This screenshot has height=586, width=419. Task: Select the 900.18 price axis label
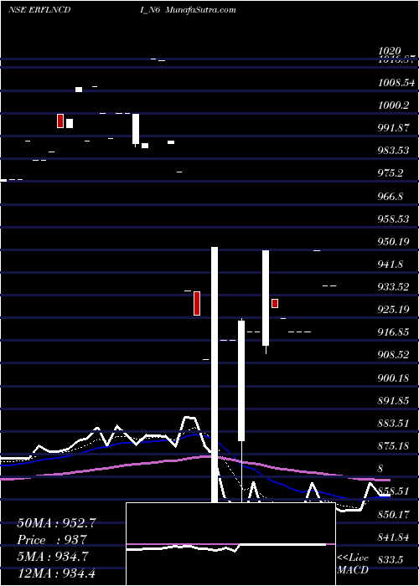[393, 378]
